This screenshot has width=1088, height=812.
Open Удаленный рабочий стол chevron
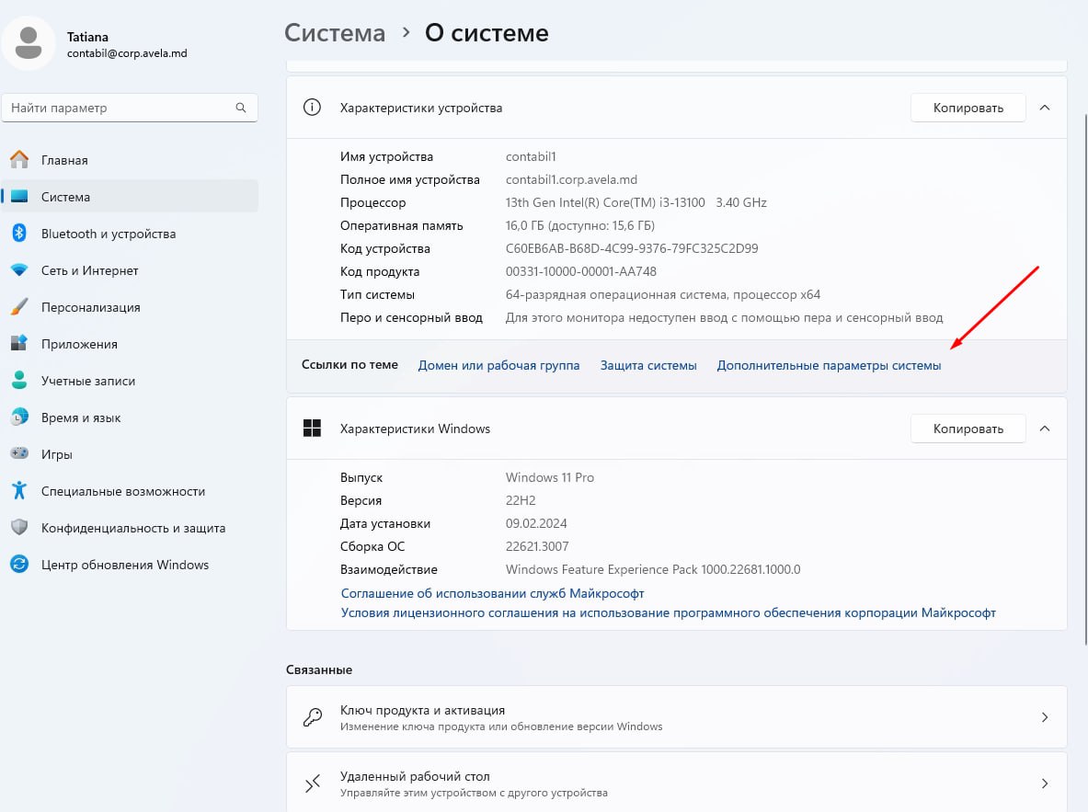pyautogui.click(x=1044, y=783)
